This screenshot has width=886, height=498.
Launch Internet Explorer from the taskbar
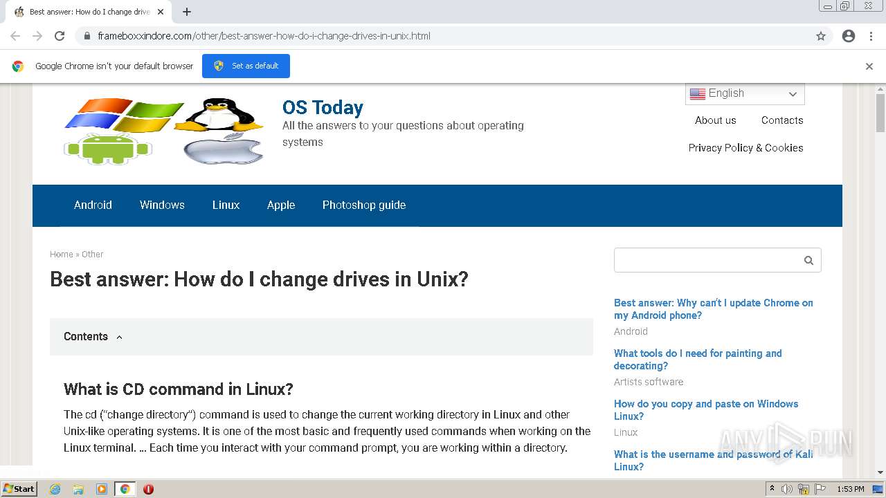pyautogui.click(x=55, y=489)
